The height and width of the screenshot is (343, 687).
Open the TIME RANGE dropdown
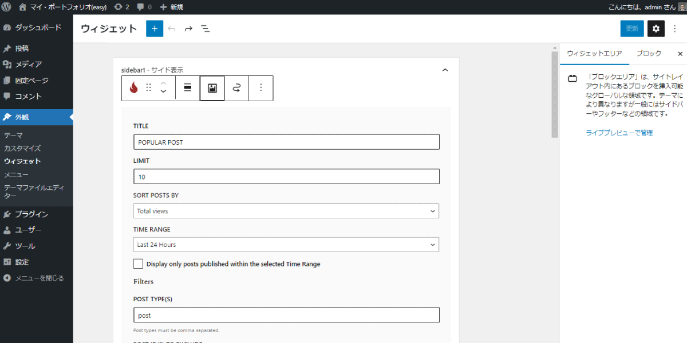tap(286, 245)
